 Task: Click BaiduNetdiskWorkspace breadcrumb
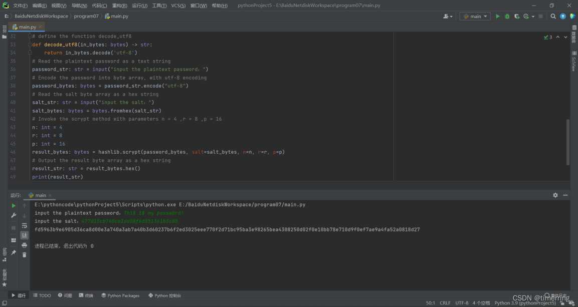41,16
